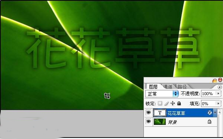Click the 填充 0% value field
This screenshot has width=223, height=139.
[209, 103]
